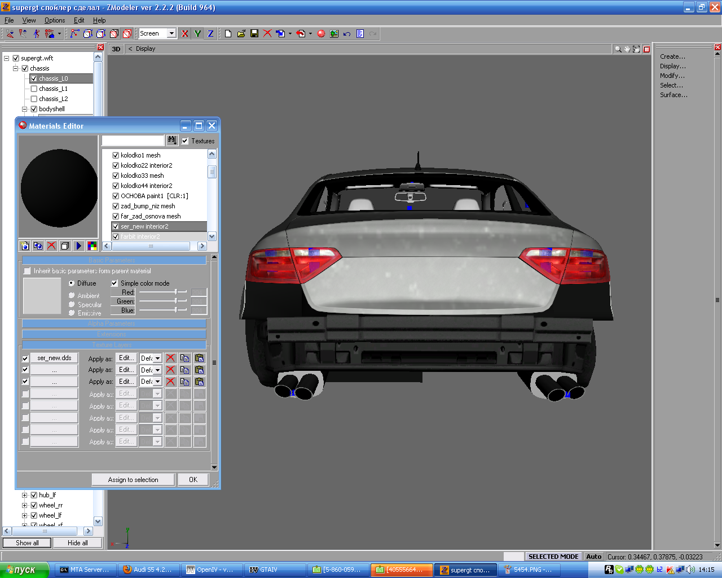Click the X axis toggle in toolbar
The height and width of the screenshot is (578, 722).
pos(184,34)
